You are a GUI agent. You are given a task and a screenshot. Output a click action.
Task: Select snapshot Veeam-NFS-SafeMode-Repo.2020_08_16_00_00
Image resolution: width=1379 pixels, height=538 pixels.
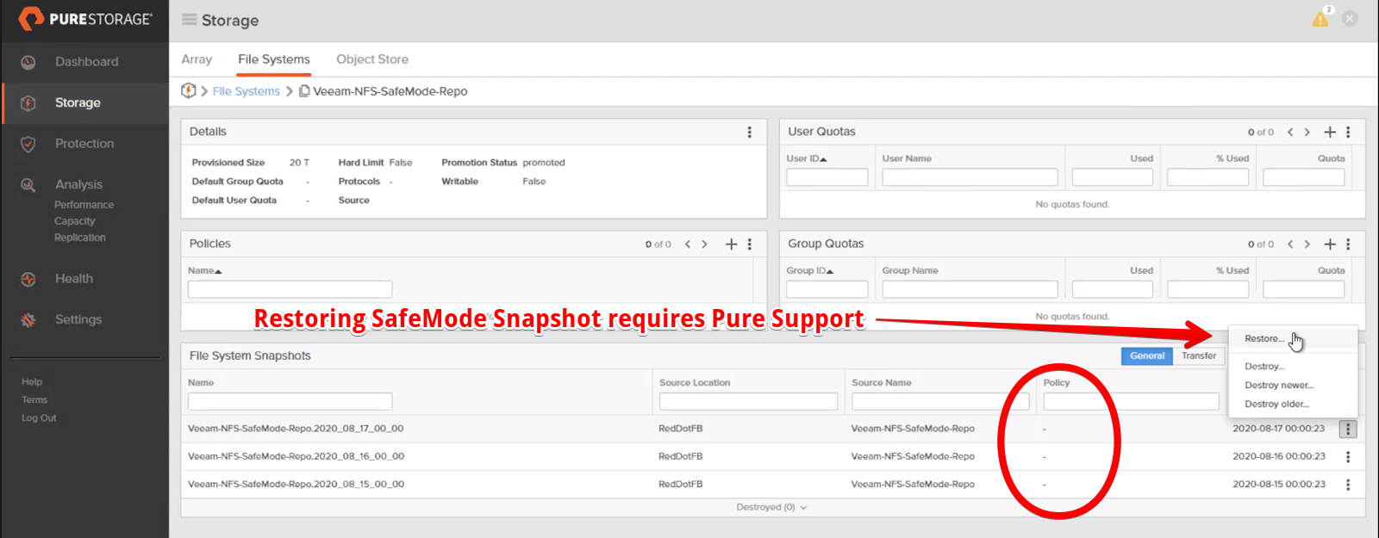[x=296, y=456]
